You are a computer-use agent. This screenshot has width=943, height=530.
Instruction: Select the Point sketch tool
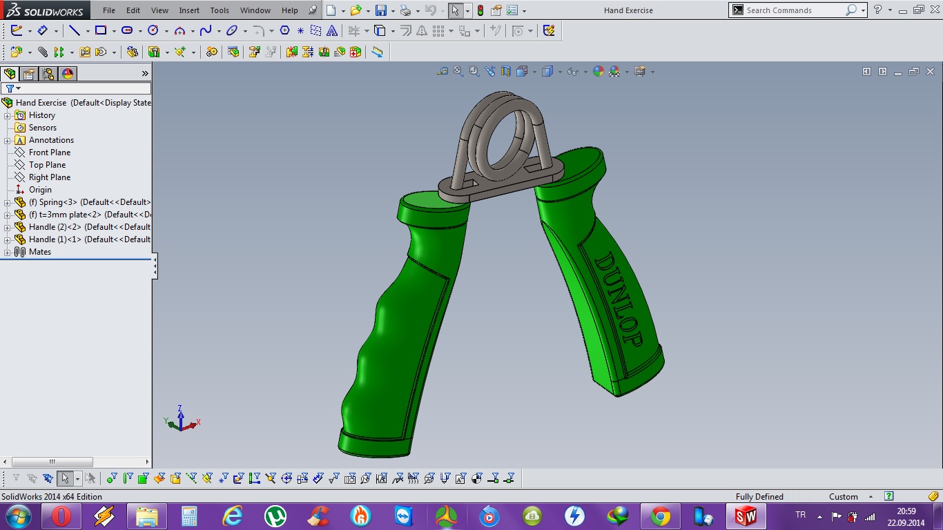tap(300, 30)
